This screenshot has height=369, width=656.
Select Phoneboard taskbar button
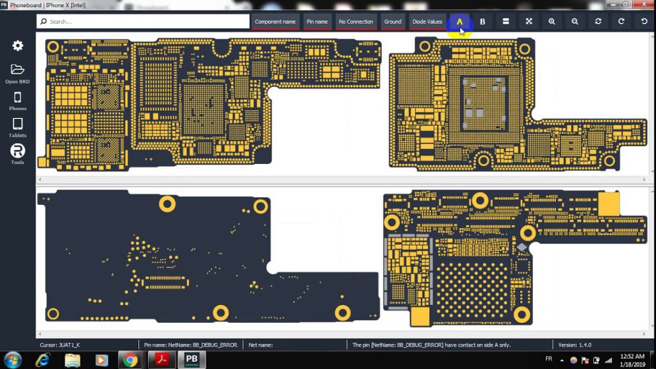pyautogui.click(x=192, y=360)
